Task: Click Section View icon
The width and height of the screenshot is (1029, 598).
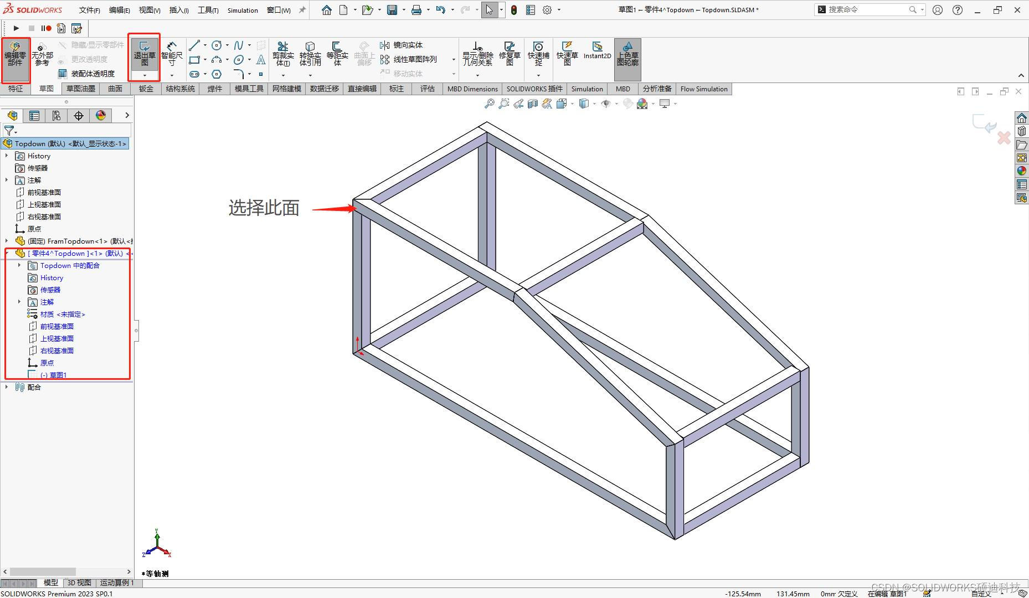Action: coord(532,104)
